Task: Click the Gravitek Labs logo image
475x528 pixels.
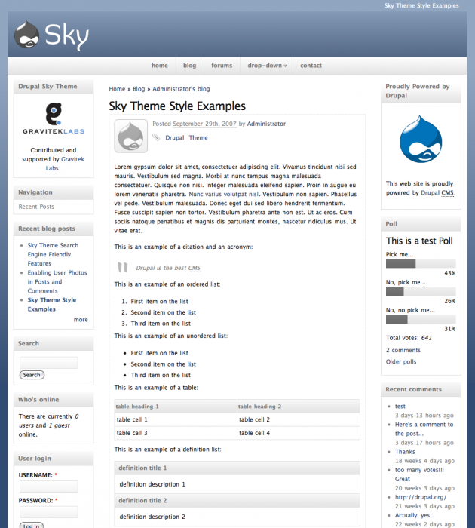Action: (54, 118)
